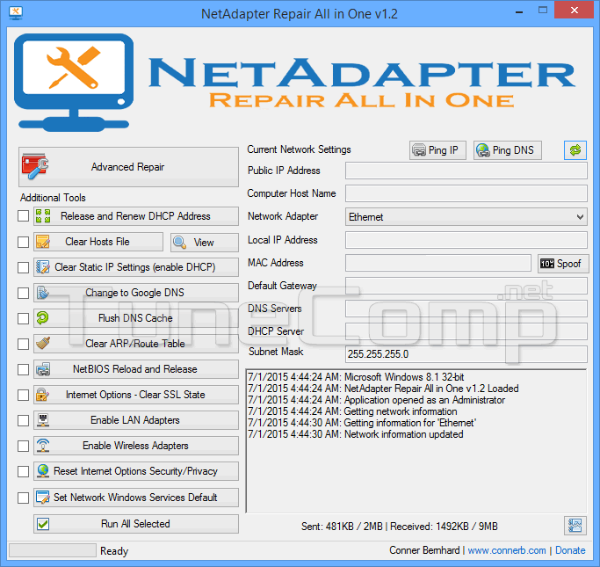This screenshot has height=567, width=600.
Task: Toggle the Set Network Windows Services Default checkbox
Action: [24, 498]
